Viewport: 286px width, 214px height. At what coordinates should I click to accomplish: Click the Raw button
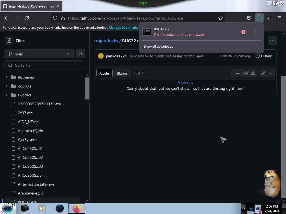point(236,73)
